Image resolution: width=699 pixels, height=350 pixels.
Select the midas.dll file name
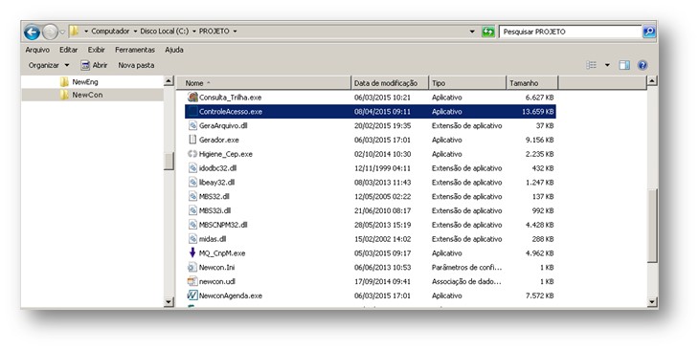pos(213,239)
